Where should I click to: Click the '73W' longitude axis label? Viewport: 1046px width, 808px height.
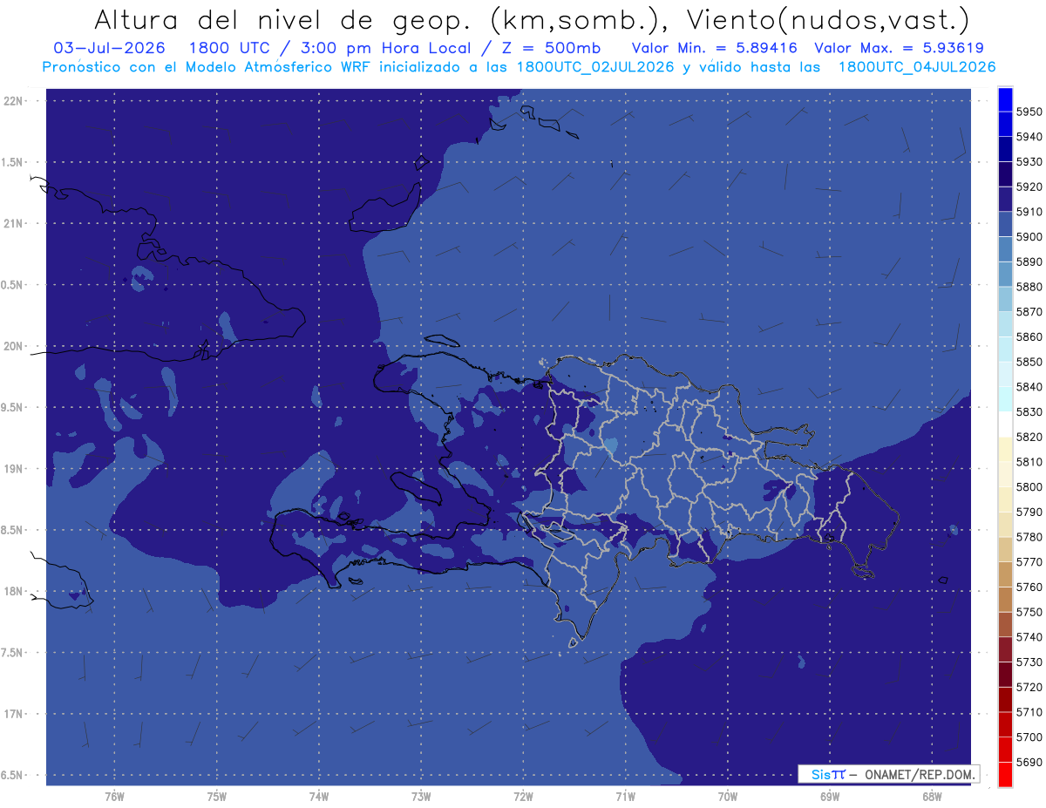[x=421, y=797]
